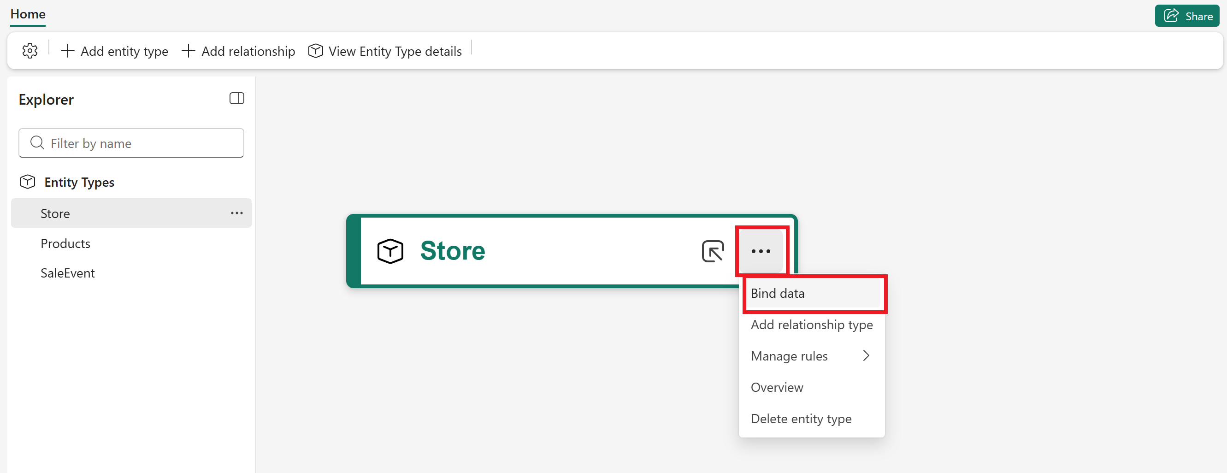Choose Bind data from menu

pos(812,293)
